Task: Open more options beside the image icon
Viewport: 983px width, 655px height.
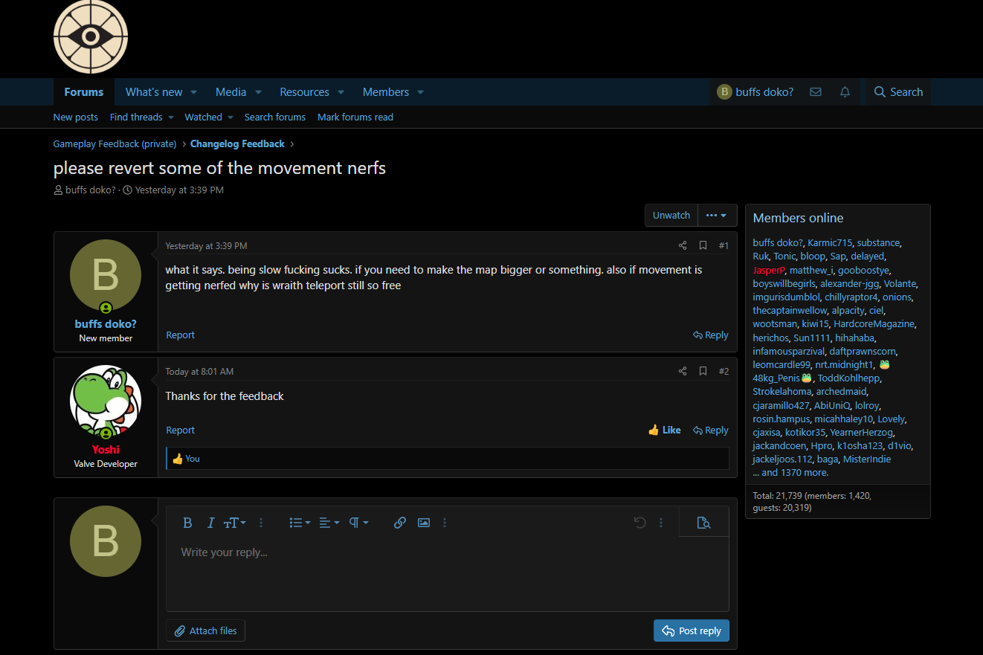Action: (x=445, y=523)
